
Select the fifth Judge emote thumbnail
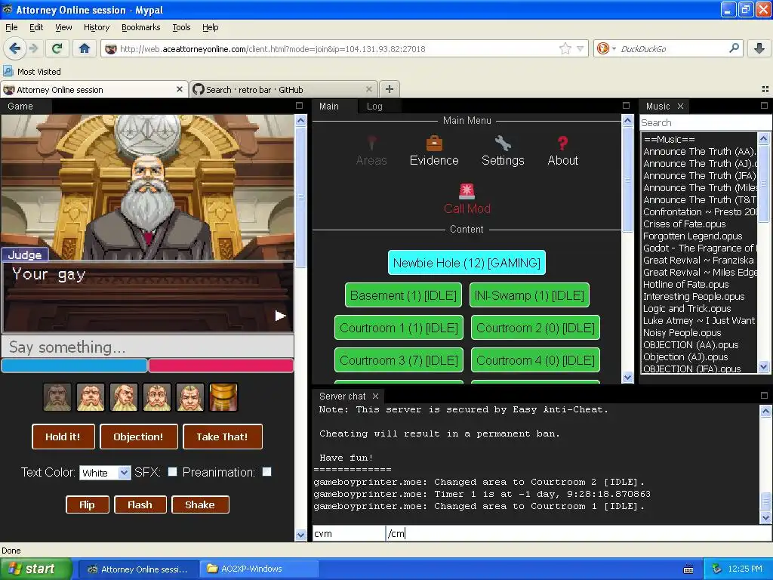[190, 397]
